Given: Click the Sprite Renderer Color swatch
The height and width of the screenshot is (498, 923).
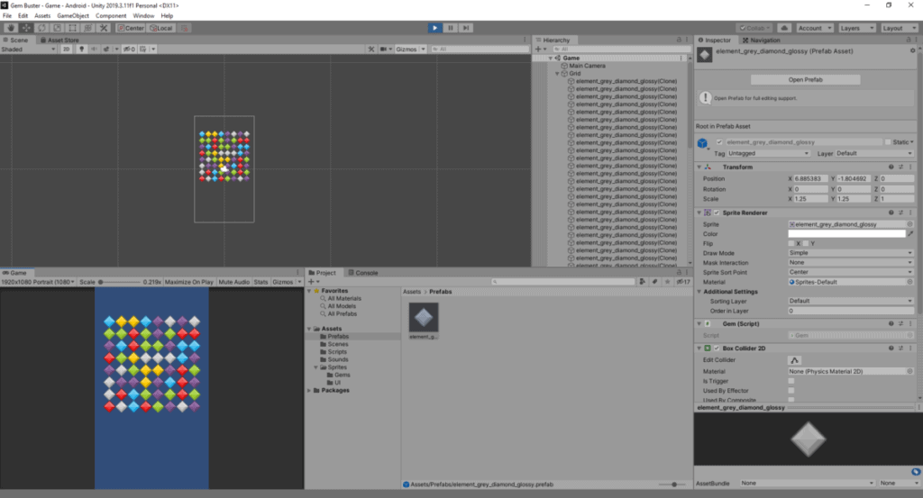Looking at the screenshot, I should coord(845,233).
